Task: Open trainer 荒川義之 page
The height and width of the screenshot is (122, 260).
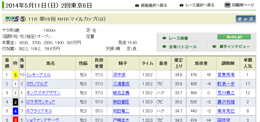Action: (x=226, y=93)
